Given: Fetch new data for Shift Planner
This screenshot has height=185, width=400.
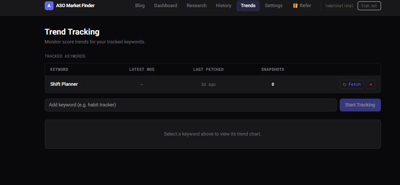Looking at the screenshot, I should pyautogui.click(x=352, y=84).
